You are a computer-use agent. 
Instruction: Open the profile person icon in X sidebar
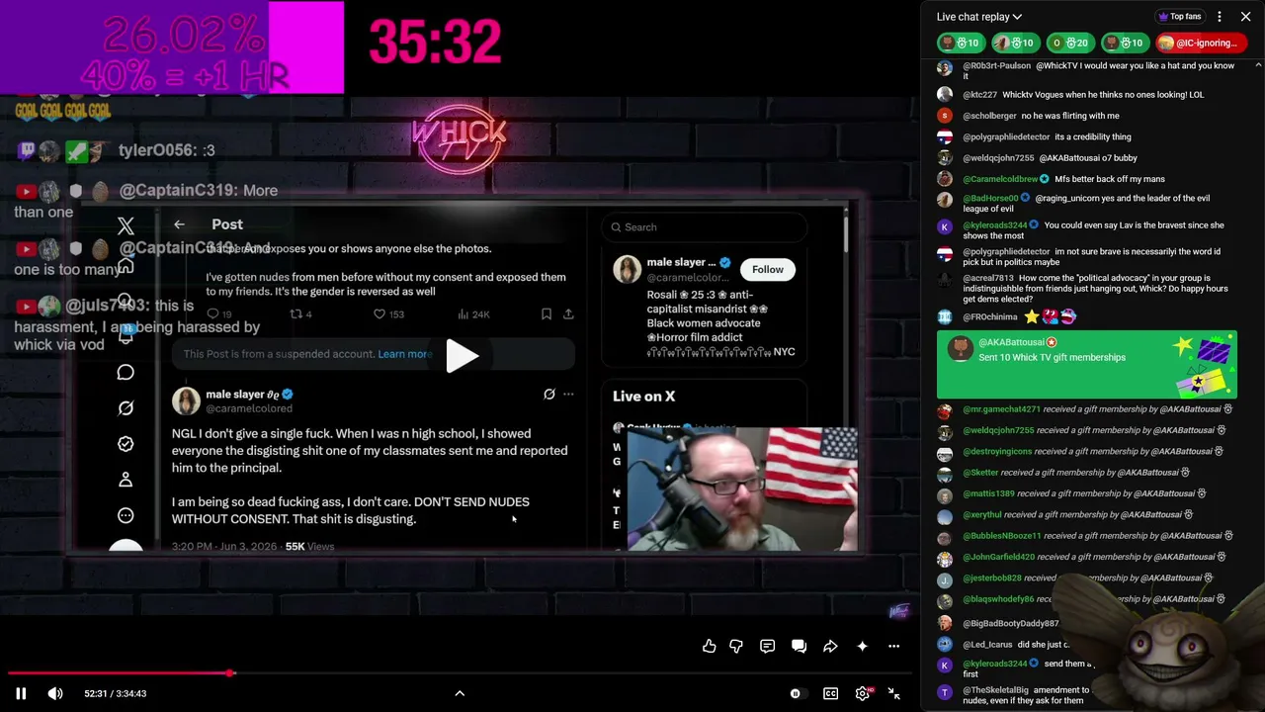[126, 480]
